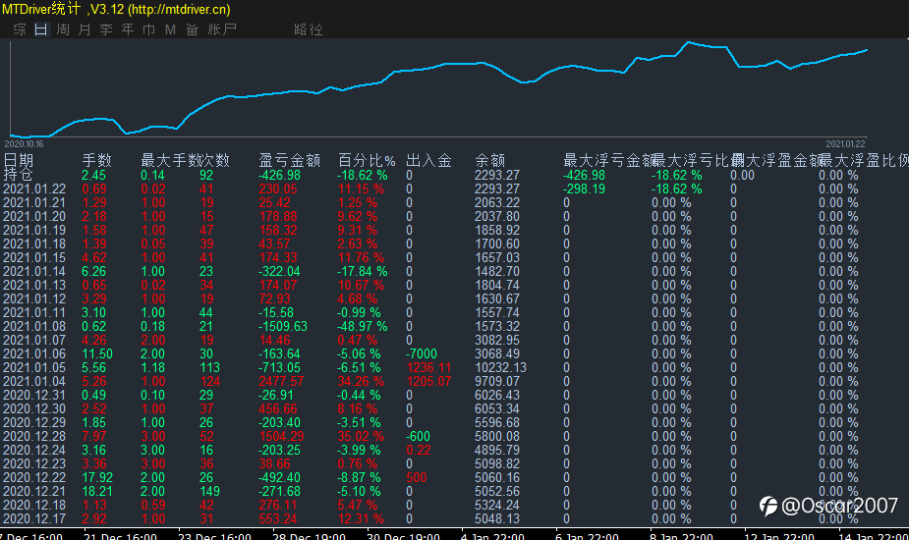The width and height of the screenshot is (909, 540).
Task: Click the -426.98 profit amount in 持仓 row
Action: [279, 175]
